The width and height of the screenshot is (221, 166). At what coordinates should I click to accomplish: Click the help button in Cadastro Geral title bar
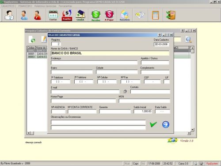pos(160,35)
